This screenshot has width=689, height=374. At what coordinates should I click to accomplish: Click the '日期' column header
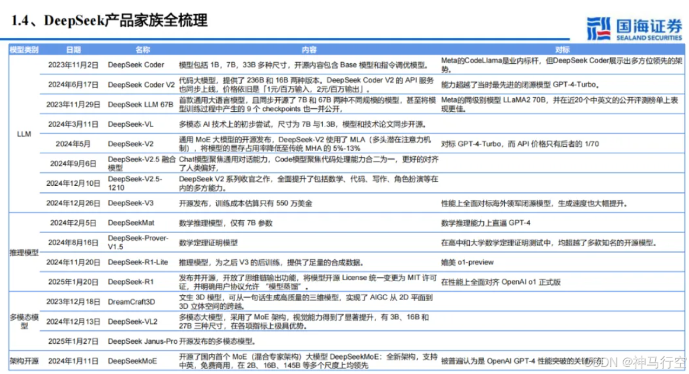click(73, 50)
